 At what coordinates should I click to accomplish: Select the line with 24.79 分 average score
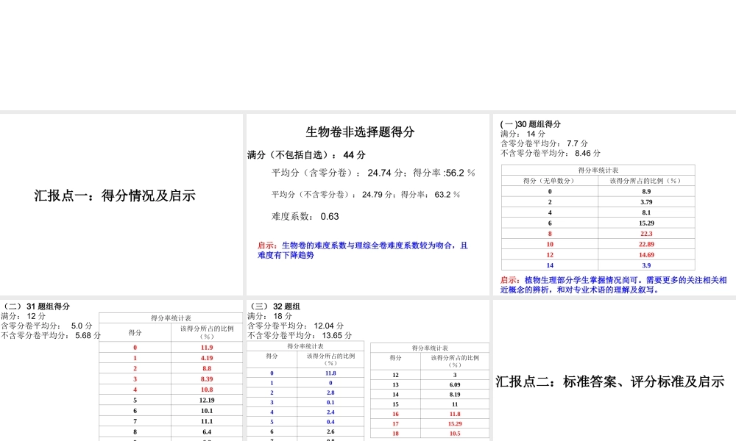(x=366, y=195)
